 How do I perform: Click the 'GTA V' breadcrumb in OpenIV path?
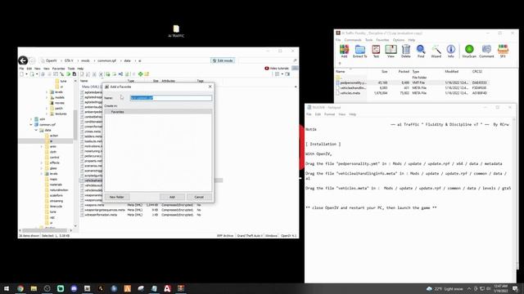(x=69, y=60)
